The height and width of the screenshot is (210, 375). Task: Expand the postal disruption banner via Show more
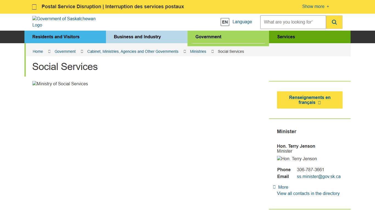click(x=315, y=6)
